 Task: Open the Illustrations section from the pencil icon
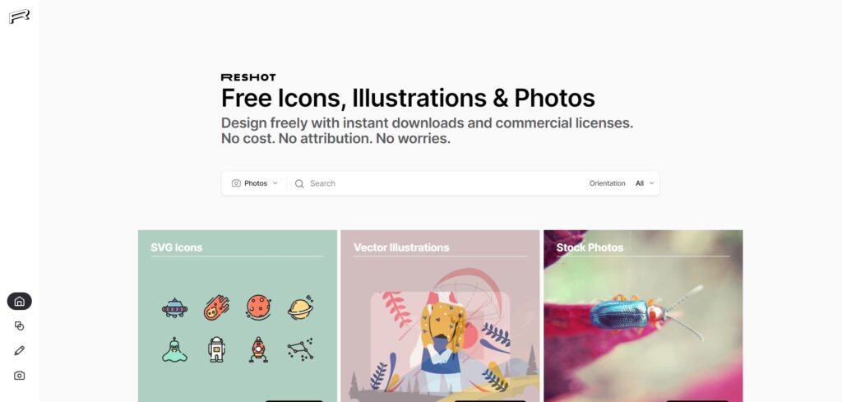click(x=20, y=350)
